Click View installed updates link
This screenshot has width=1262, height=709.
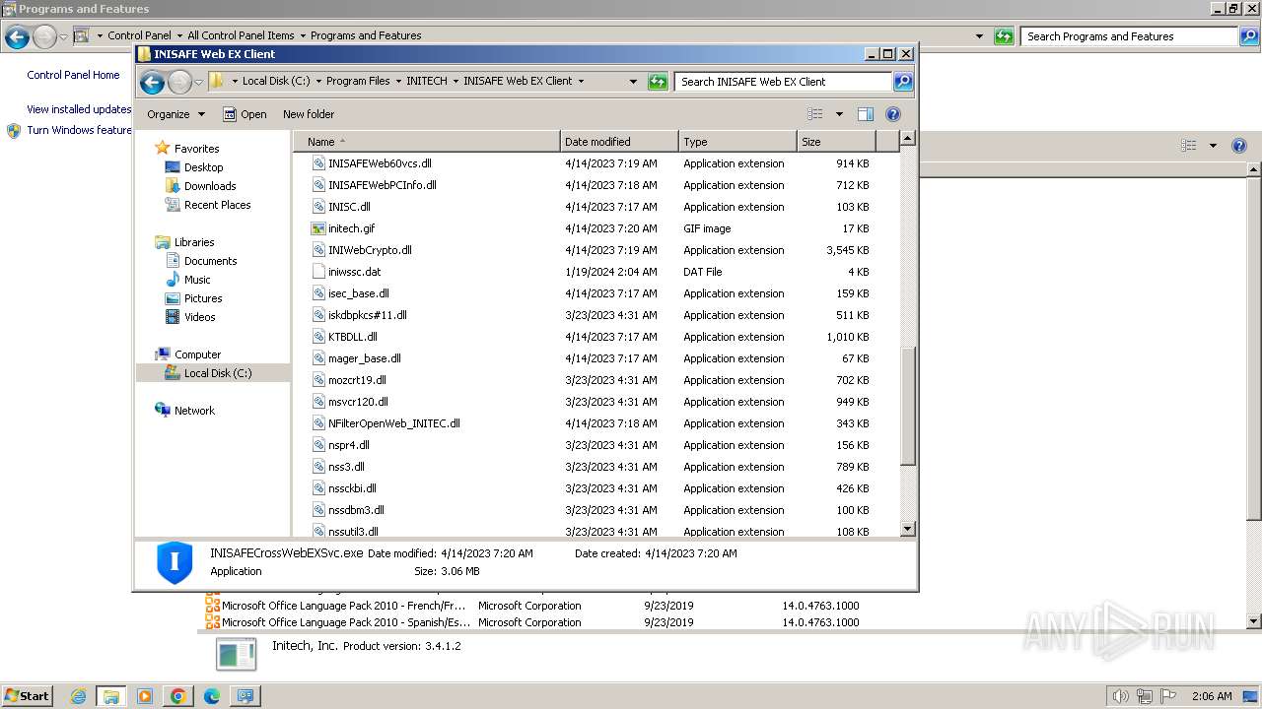[79, 109]
